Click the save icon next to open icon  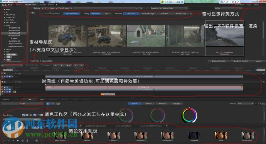[6, 5]
